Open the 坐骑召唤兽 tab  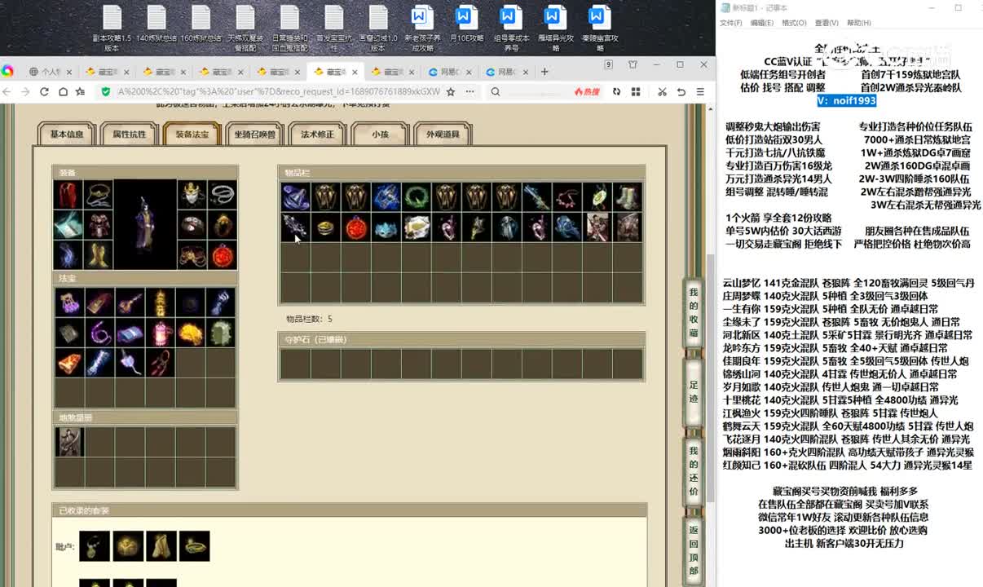(x=254, y=135)
